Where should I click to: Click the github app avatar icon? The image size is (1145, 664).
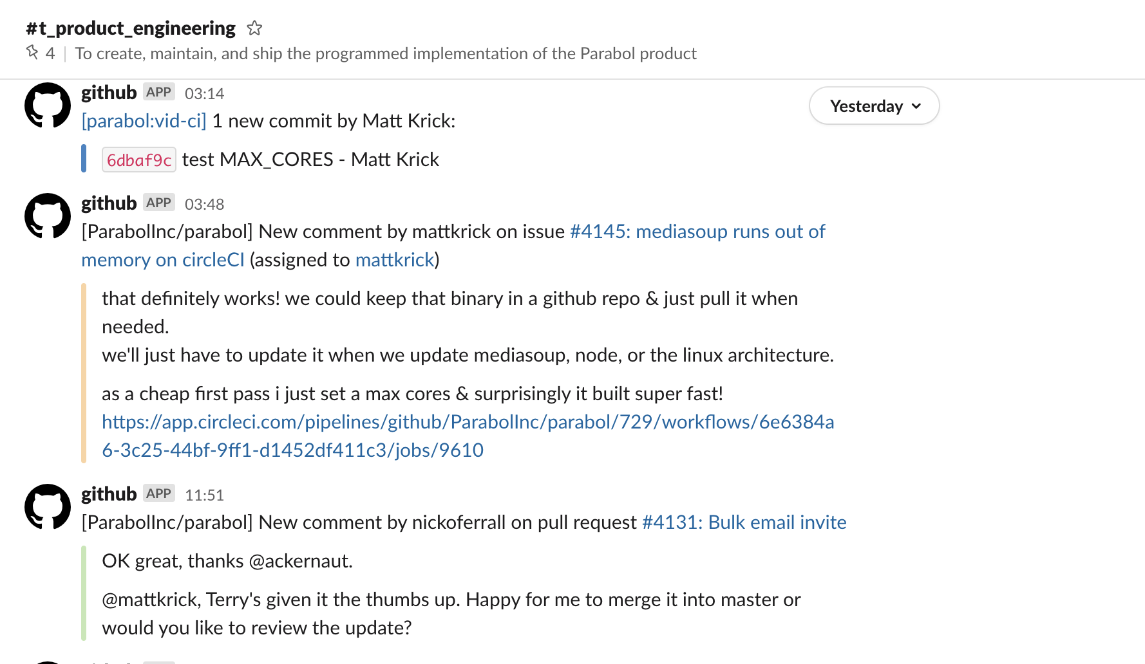pyautogui.click(x=46, y=105)
